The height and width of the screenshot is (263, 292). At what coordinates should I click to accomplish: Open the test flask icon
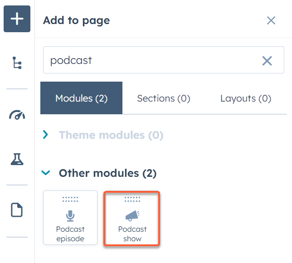[x=17, y=159]
